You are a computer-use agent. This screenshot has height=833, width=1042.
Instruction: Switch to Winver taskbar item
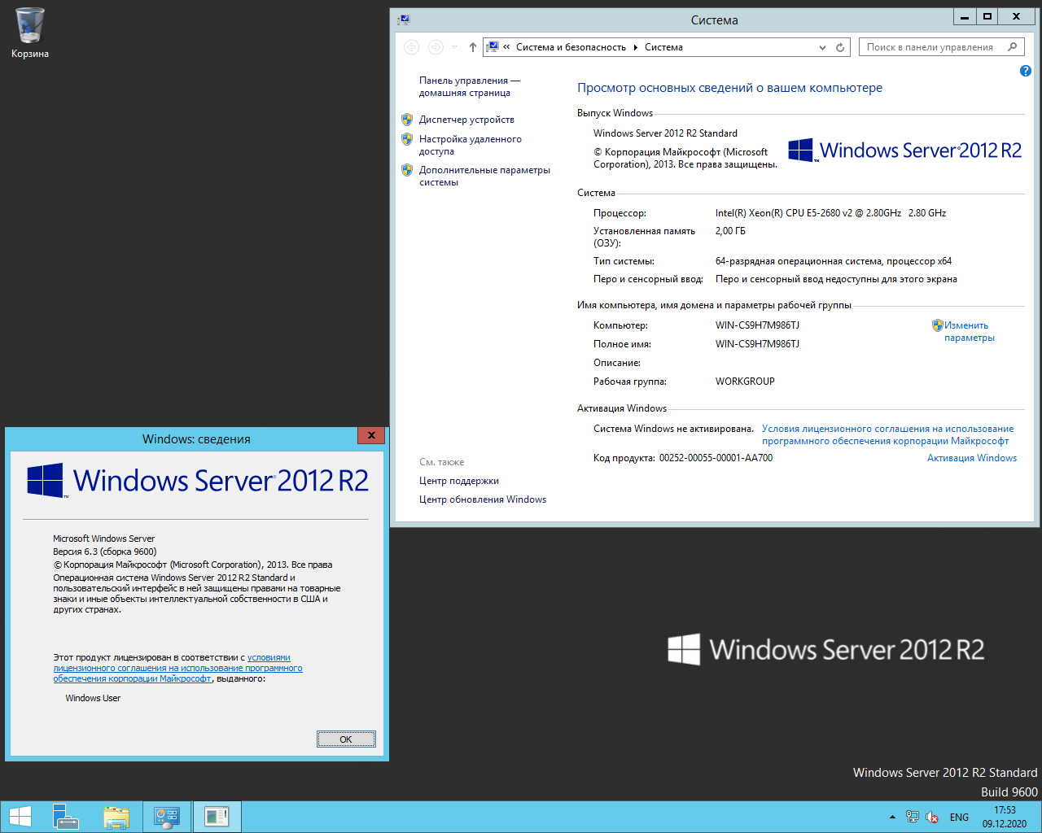click(x=217, y=817)
